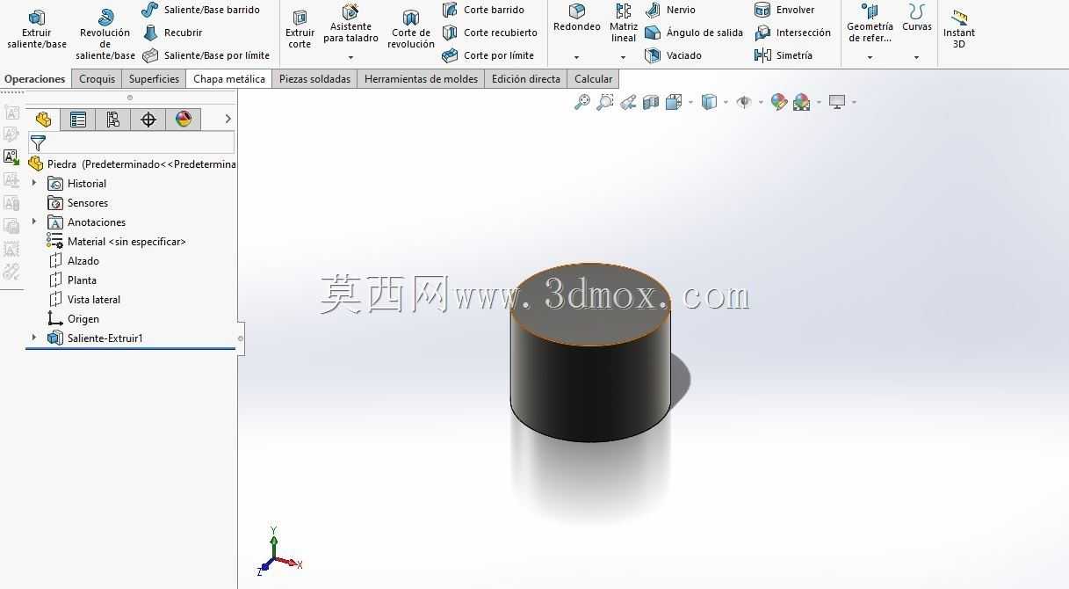Screen dimensions: 1069x589
Task: Expand the Saliente-Extruir1 feature
Action: (x=34, y=338)
